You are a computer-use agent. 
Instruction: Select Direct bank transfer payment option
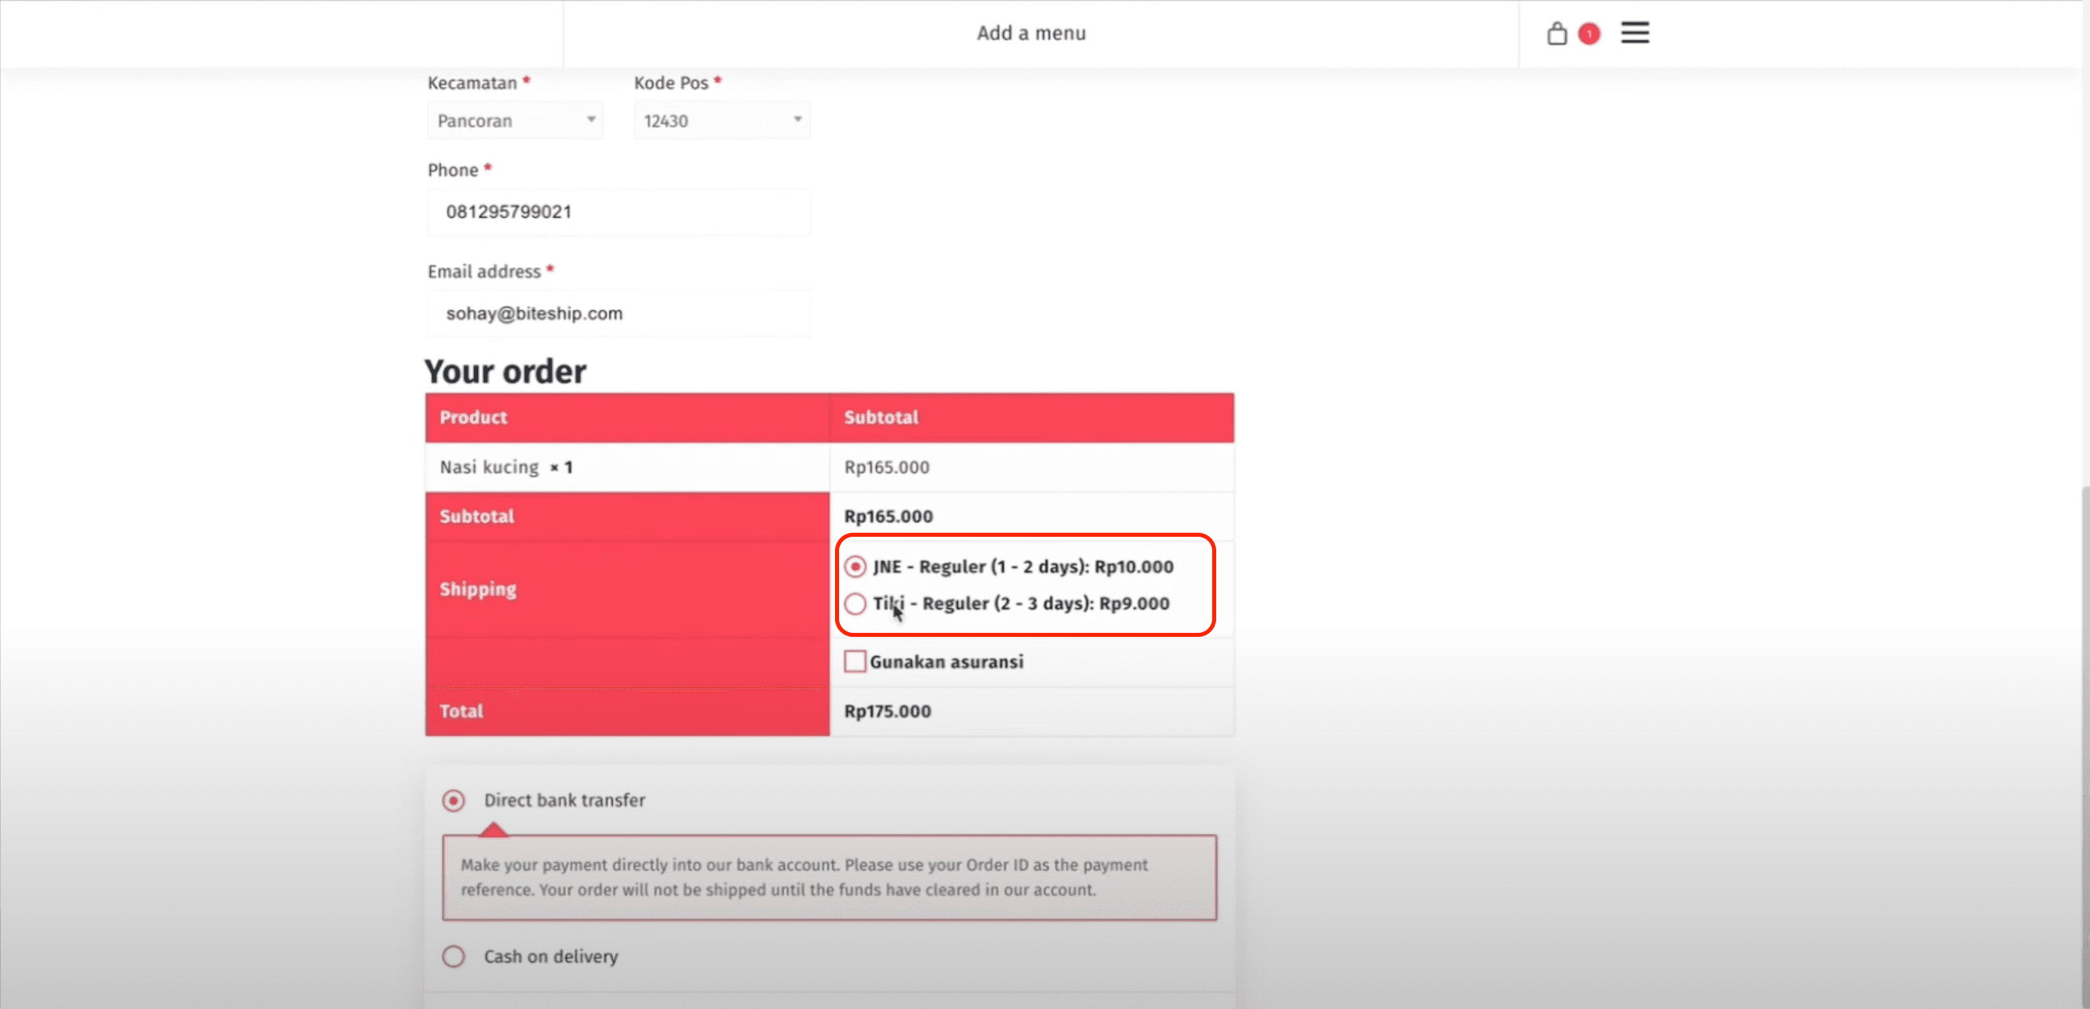coord(454,801)
